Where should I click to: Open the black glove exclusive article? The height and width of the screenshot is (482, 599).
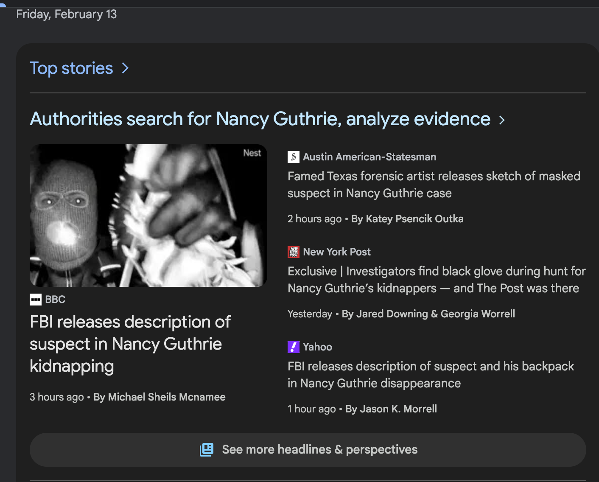tap(436, 280)
